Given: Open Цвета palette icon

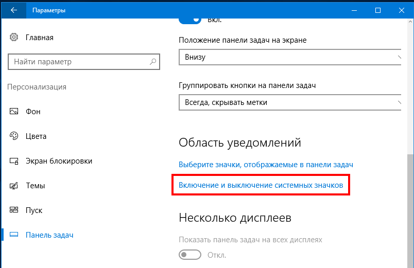Looking at the screenshot, I should point(14,136).
